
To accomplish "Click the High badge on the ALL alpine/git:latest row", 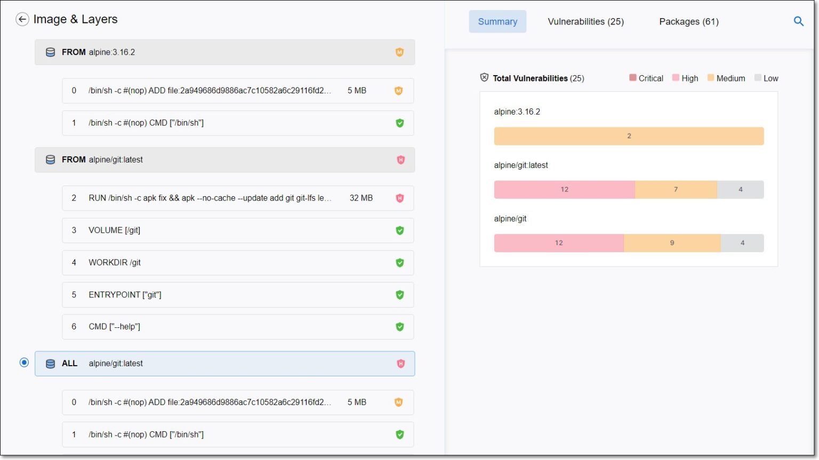I will [400, 364].
